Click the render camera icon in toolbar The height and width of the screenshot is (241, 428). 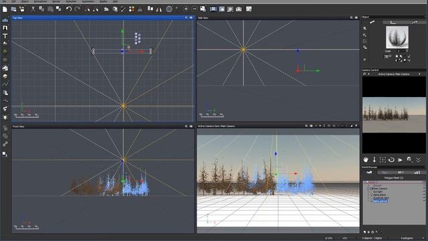click(239, 9)
